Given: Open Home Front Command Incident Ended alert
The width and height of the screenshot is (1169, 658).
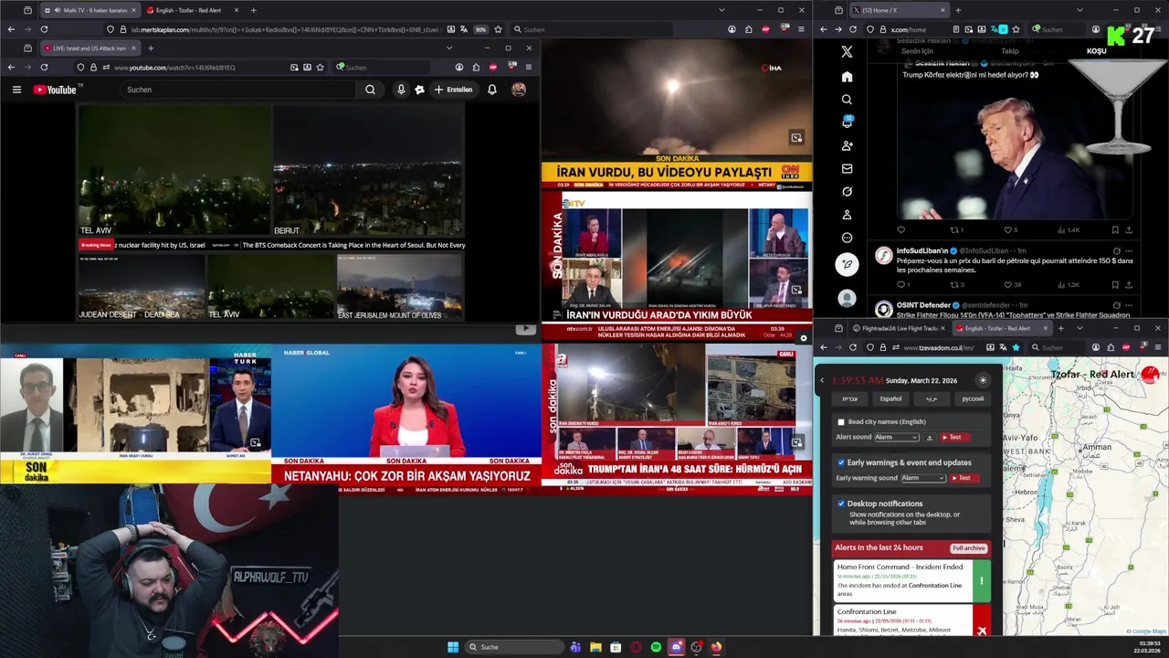Looking at the screenshot, I should pos(911,580).
